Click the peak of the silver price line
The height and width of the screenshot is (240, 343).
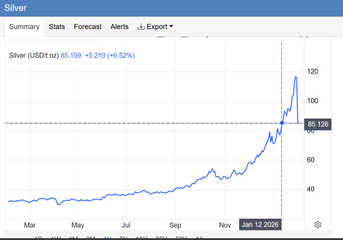point(296,77)
